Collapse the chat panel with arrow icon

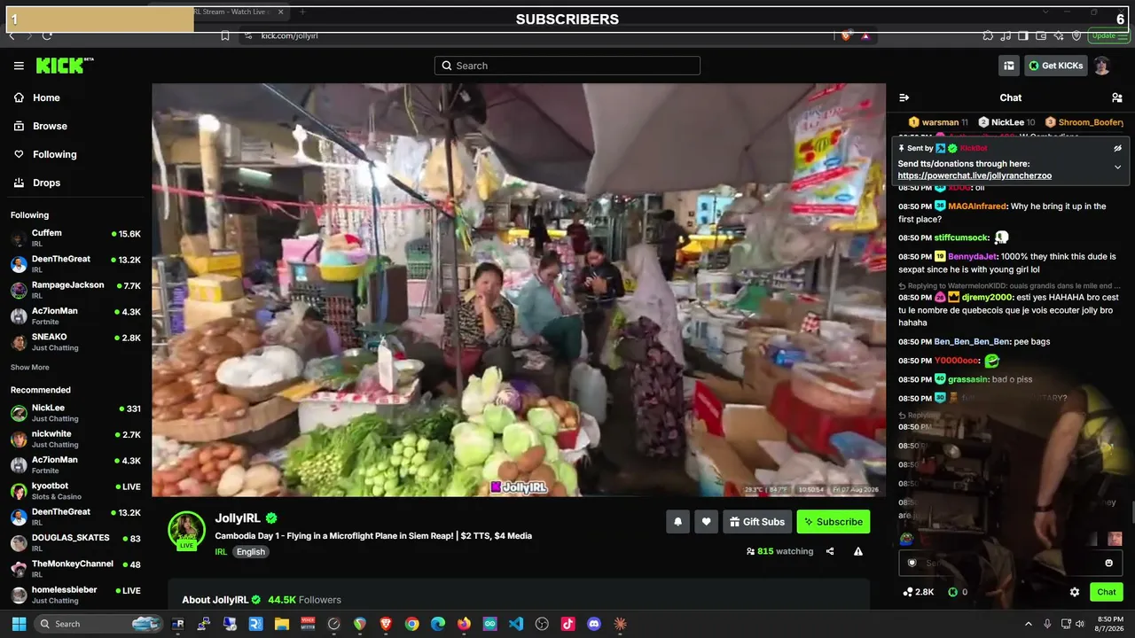pyautogui.click(x=904, y=97)
